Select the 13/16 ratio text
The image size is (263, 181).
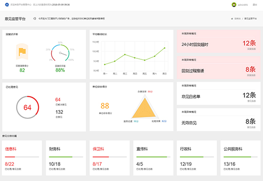[x=229, y=164]
